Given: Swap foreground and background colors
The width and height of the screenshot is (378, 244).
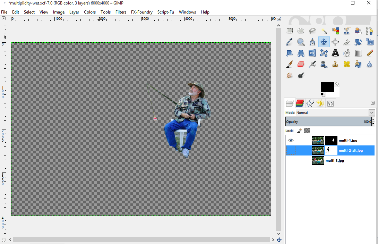Looking at the screenshot, I should [337, 84].
